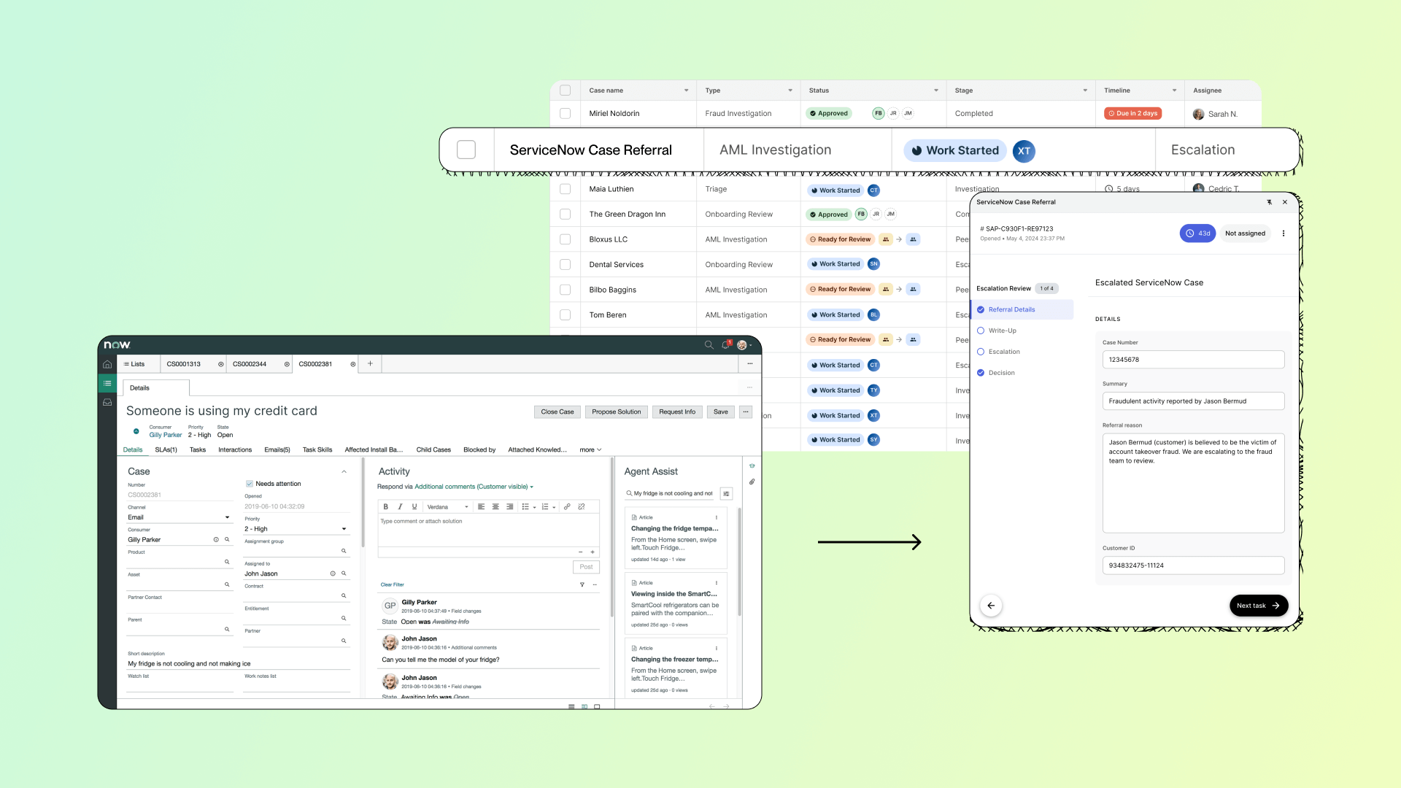Pin the ServiceNow Case Referral panel
This screenshot has width=1401, height=788.
tap(1270, 202)
